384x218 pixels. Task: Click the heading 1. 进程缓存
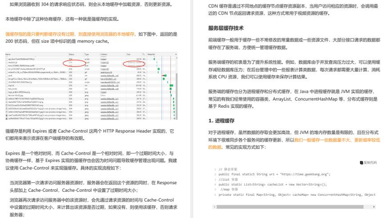tap(221, 120)
